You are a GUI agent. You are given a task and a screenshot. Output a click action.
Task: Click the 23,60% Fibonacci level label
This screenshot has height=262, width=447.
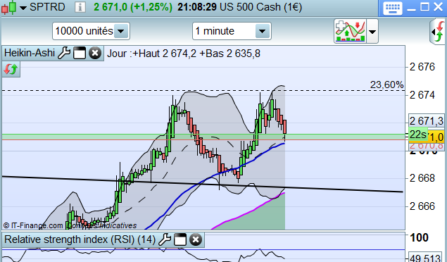(387, 85)
